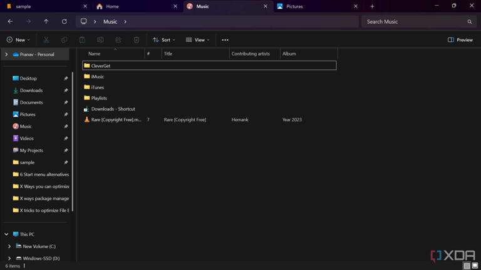
Task: Expand the New Volume (C:) tree node
Action: tap(9, 246)
